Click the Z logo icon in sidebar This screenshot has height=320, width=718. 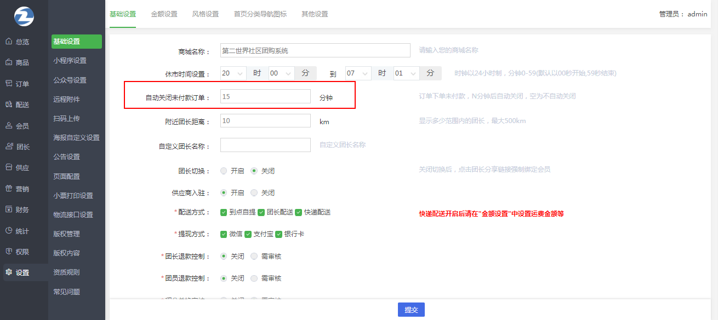click(x=24, y=15)
